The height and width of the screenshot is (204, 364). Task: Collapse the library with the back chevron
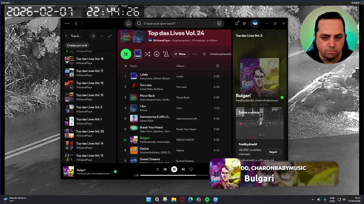(x=66, y=36)
